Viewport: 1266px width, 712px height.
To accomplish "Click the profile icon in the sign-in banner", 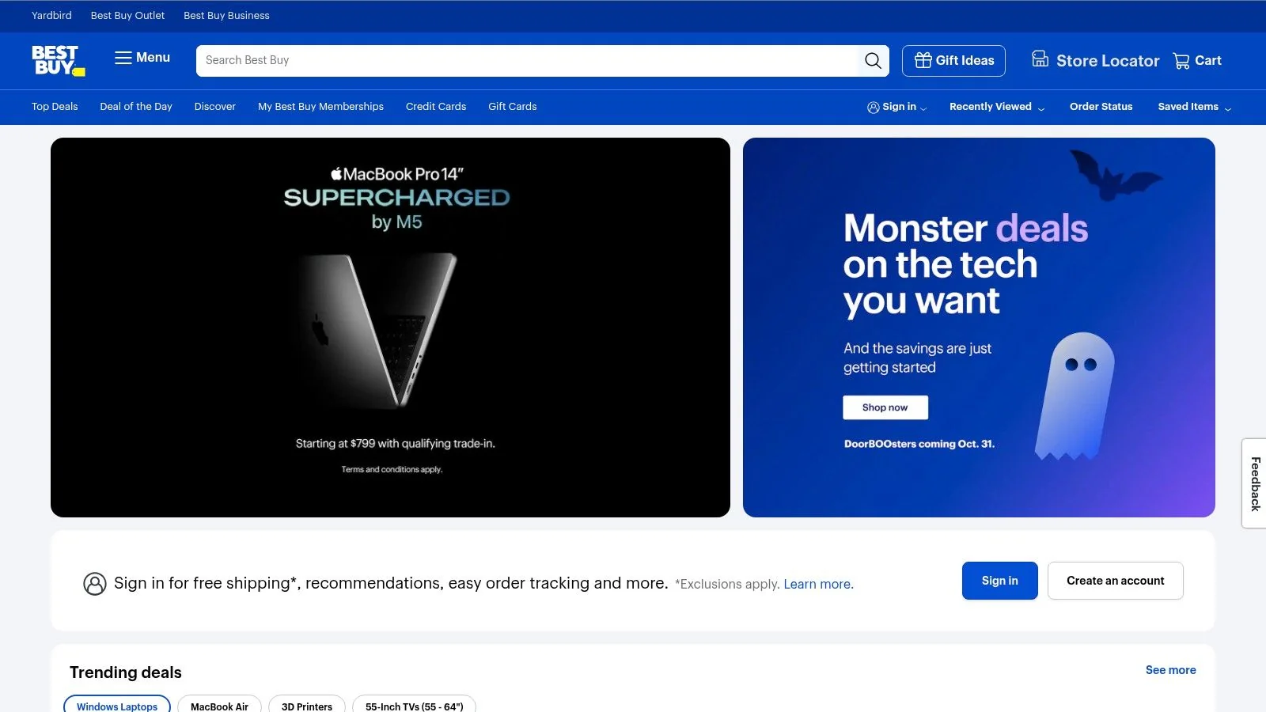I will coord(95,584).
